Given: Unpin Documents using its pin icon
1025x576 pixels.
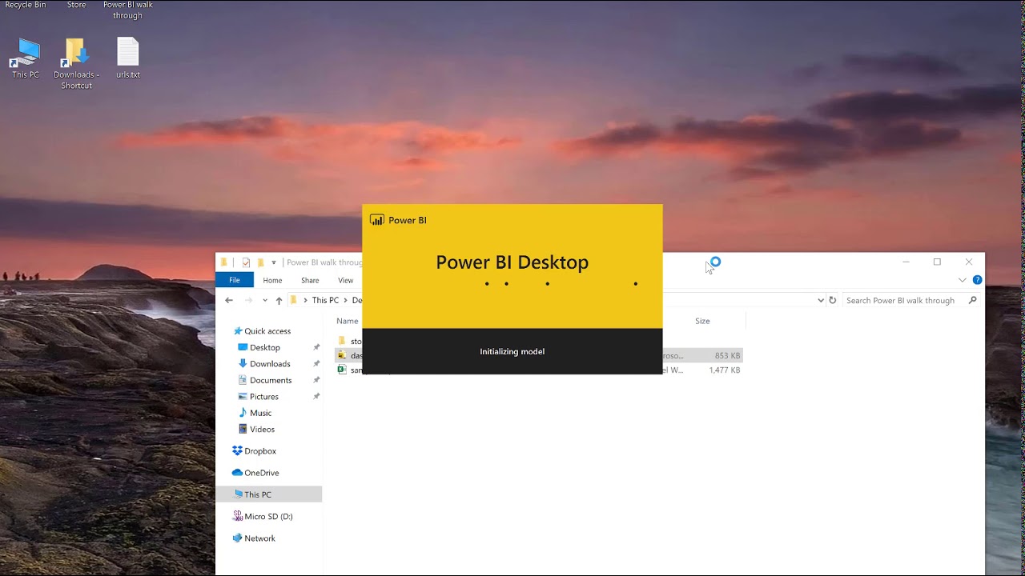Looking at the screenshot, I should [316, 380].
